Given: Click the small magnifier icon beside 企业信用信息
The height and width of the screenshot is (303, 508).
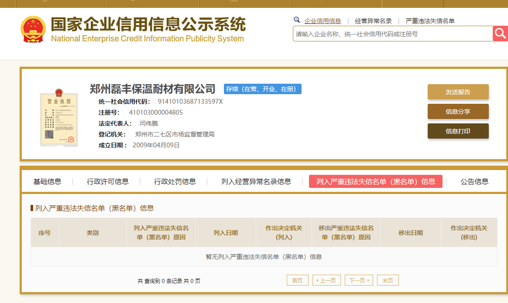Looking at the screenshot, I should click(x=297, y=20).
